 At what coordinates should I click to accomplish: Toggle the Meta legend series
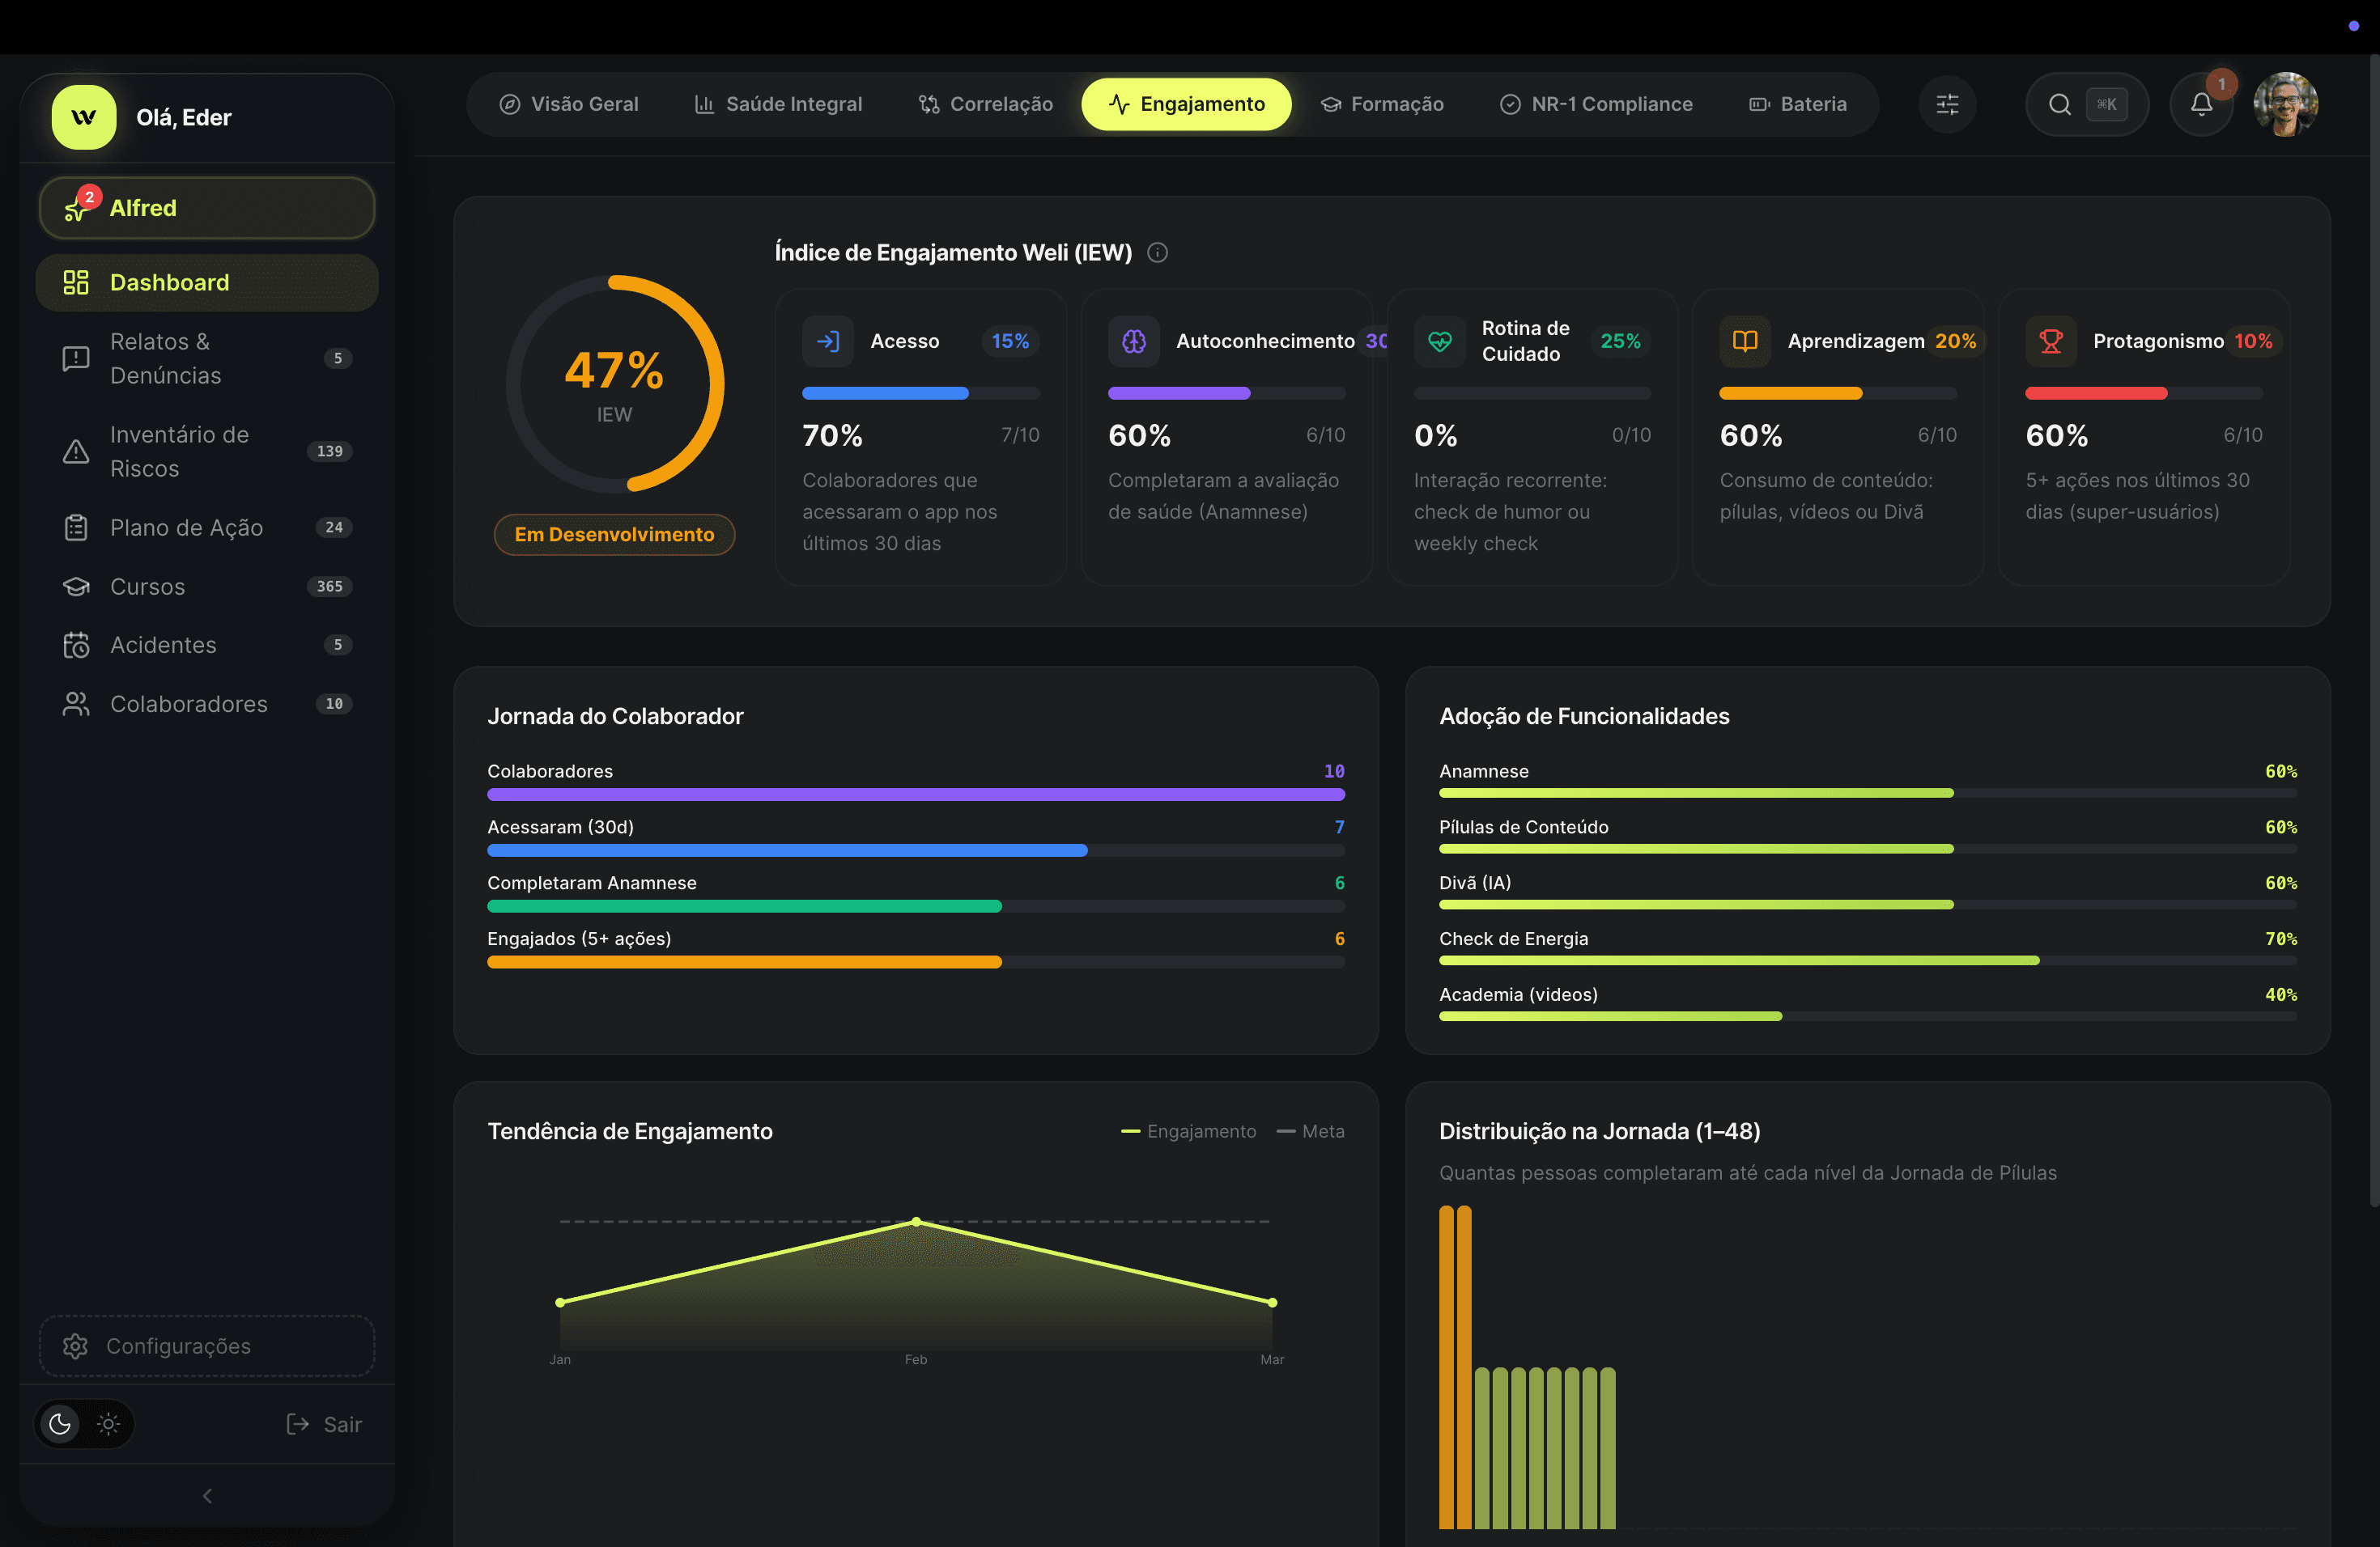[x=1310, y=1131]
